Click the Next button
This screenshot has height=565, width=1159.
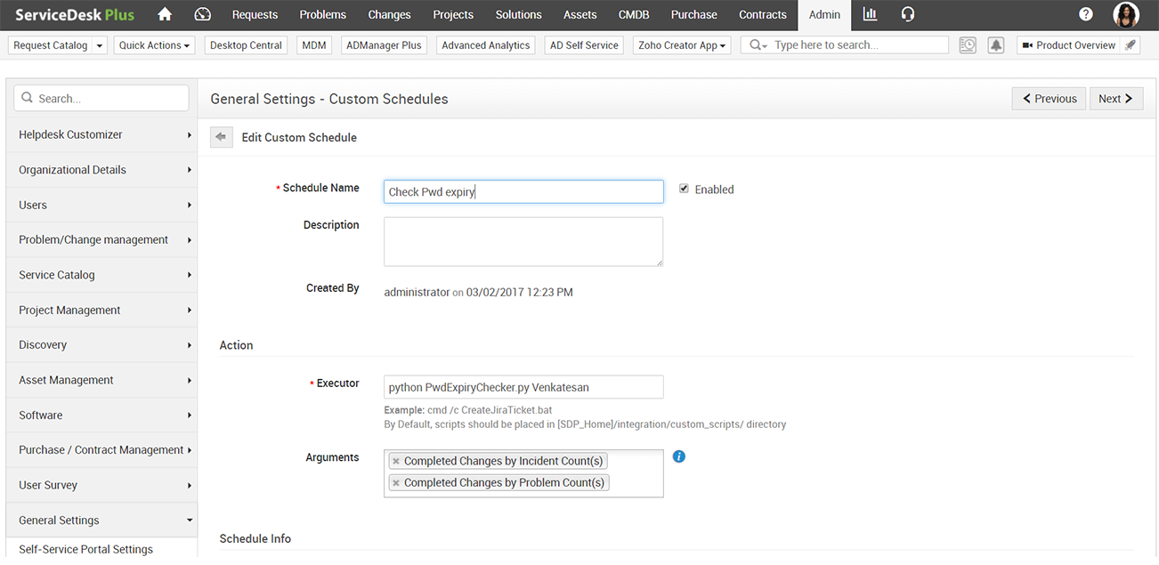[x=1116, y=99]
